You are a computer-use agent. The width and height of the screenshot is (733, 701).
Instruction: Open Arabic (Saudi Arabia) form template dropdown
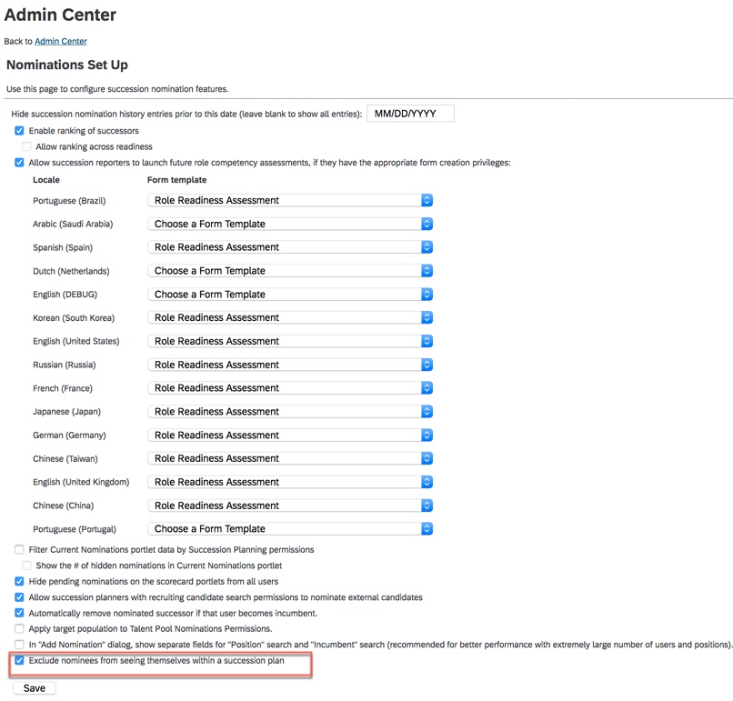290,224
